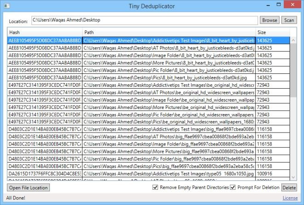Start a scan with the Scan button
Viewport: 304px width, 205px height.
(289, 20)
